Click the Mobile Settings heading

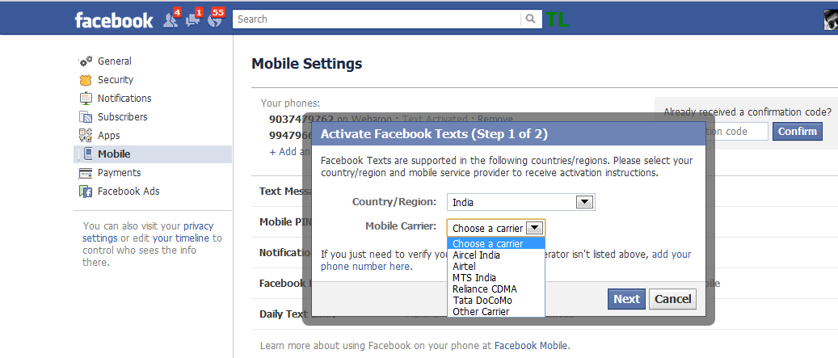307,64
